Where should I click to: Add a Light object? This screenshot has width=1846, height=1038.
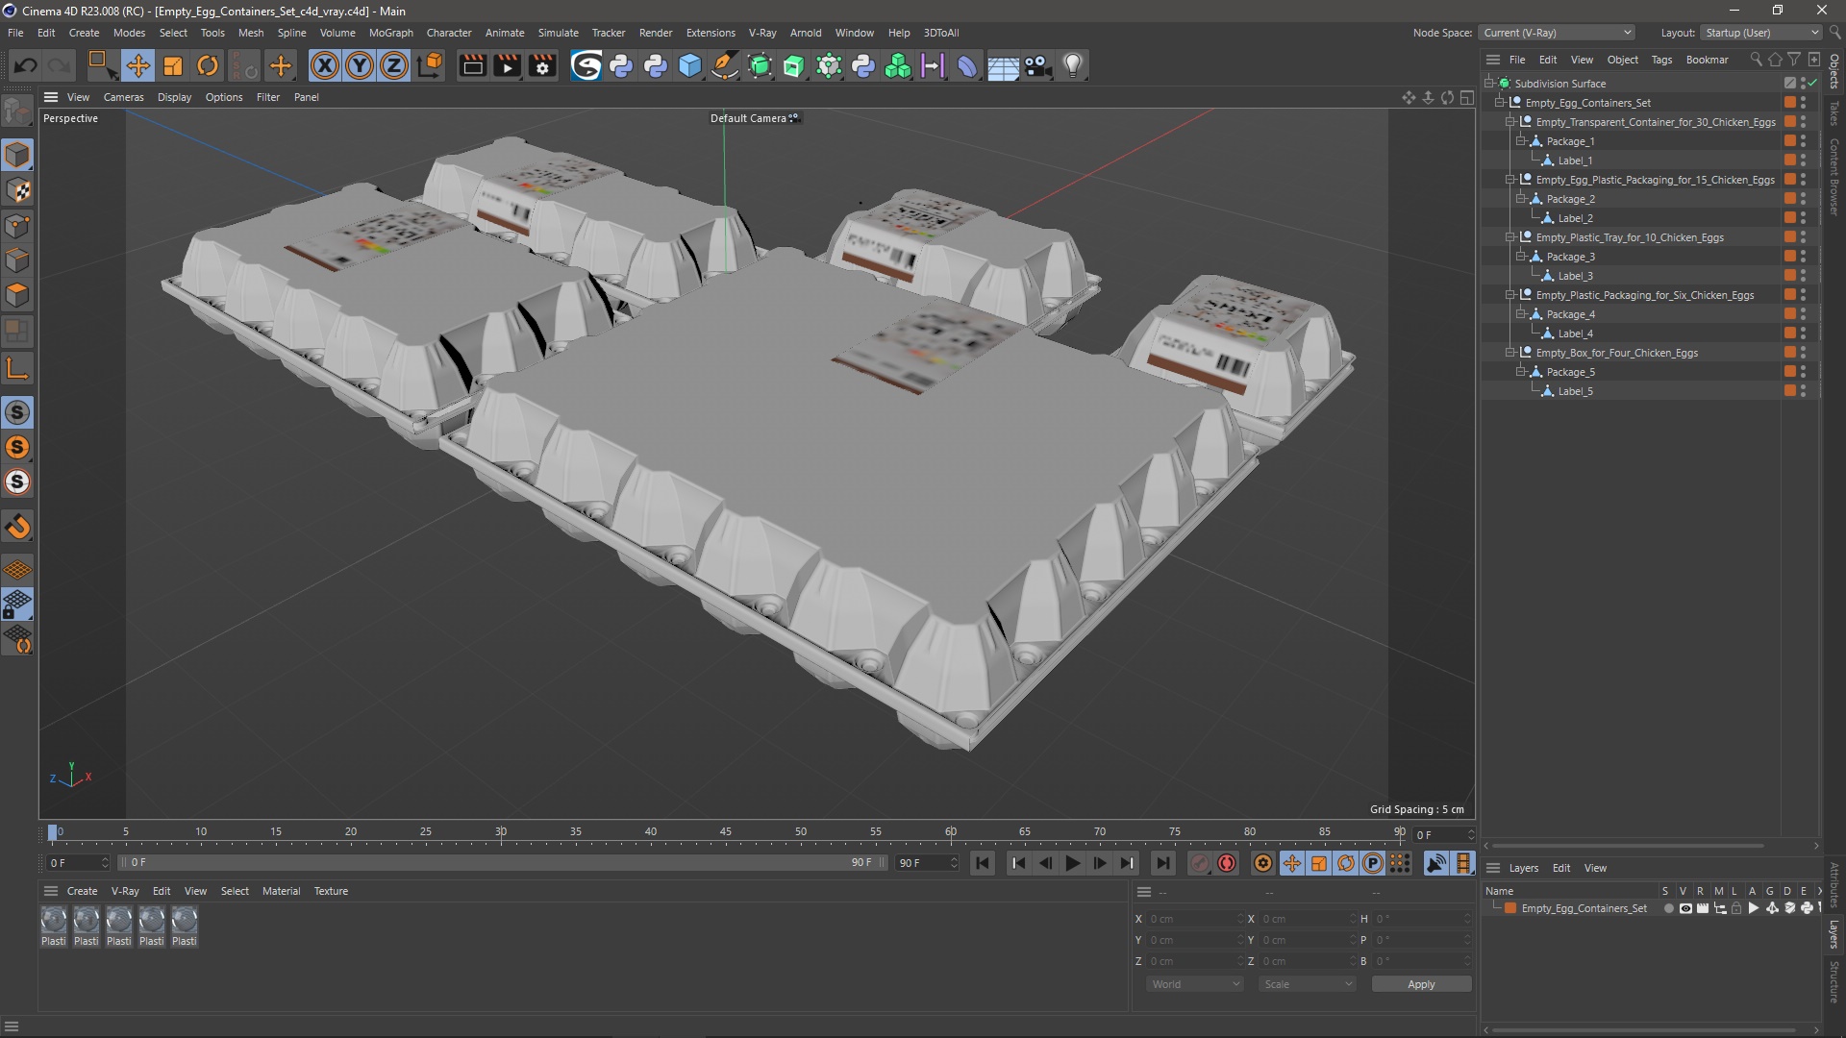1073,65
